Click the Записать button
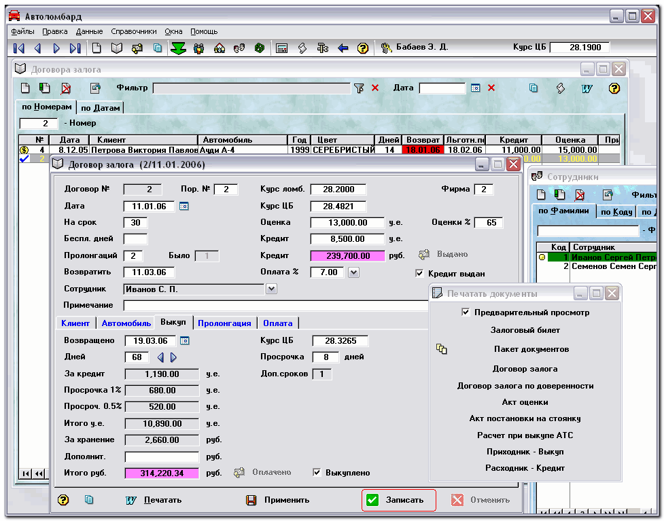The height and width of the screenshot is (521, 664). pyautogui.click(x=398, y=500)
